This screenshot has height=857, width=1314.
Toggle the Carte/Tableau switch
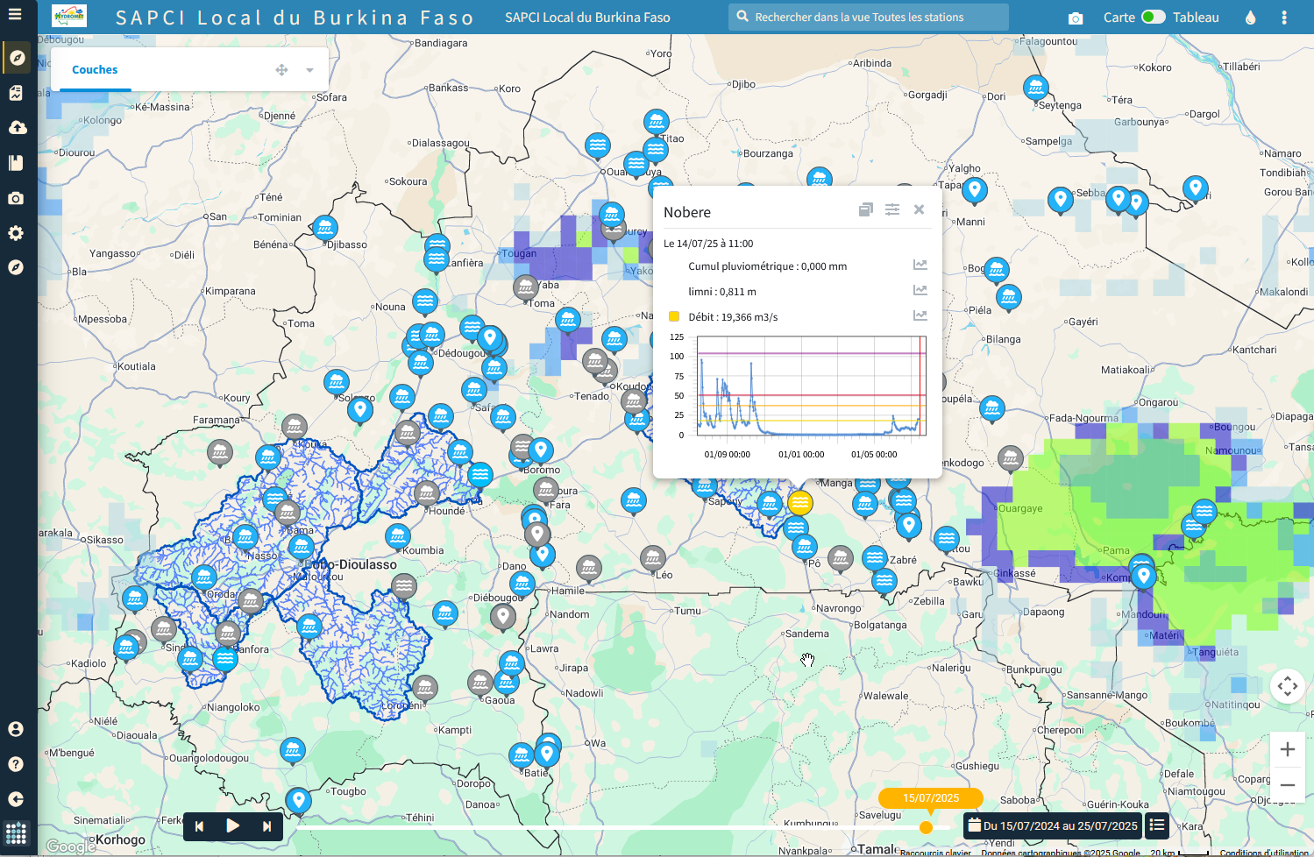click(x=1153, y=17)
